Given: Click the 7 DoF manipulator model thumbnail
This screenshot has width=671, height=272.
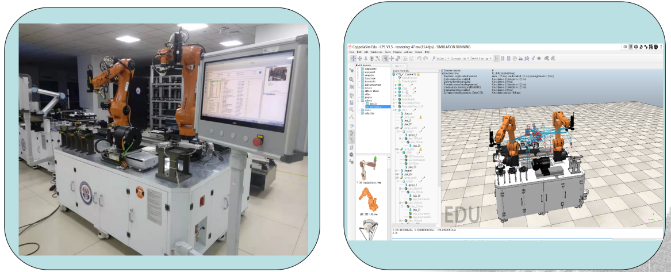Looking at the screenshot, I should pos(369,168).
